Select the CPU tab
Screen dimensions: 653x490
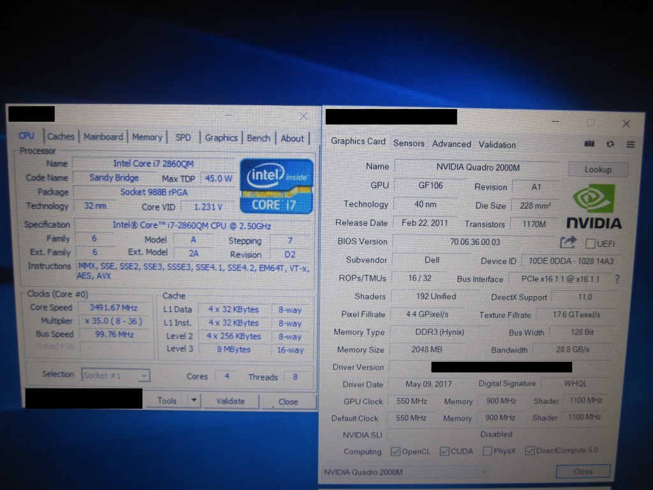(27, 136)
